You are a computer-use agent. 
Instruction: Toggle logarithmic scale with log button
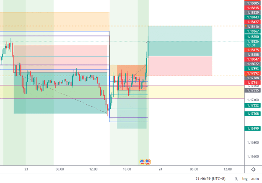pos(245,179)
